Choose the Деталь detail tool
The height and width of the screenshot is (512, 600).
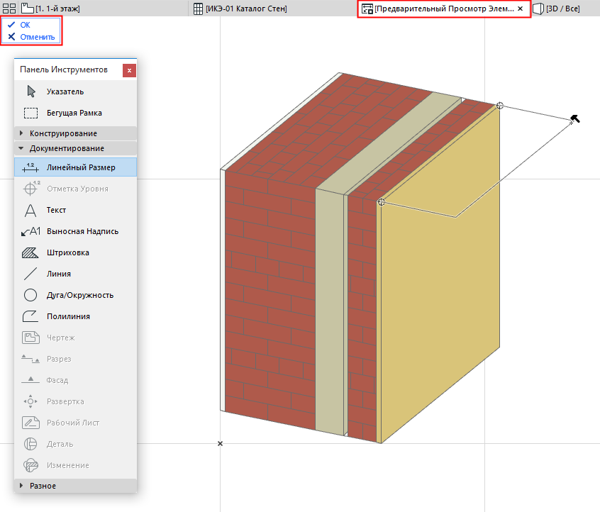point(75,444)
